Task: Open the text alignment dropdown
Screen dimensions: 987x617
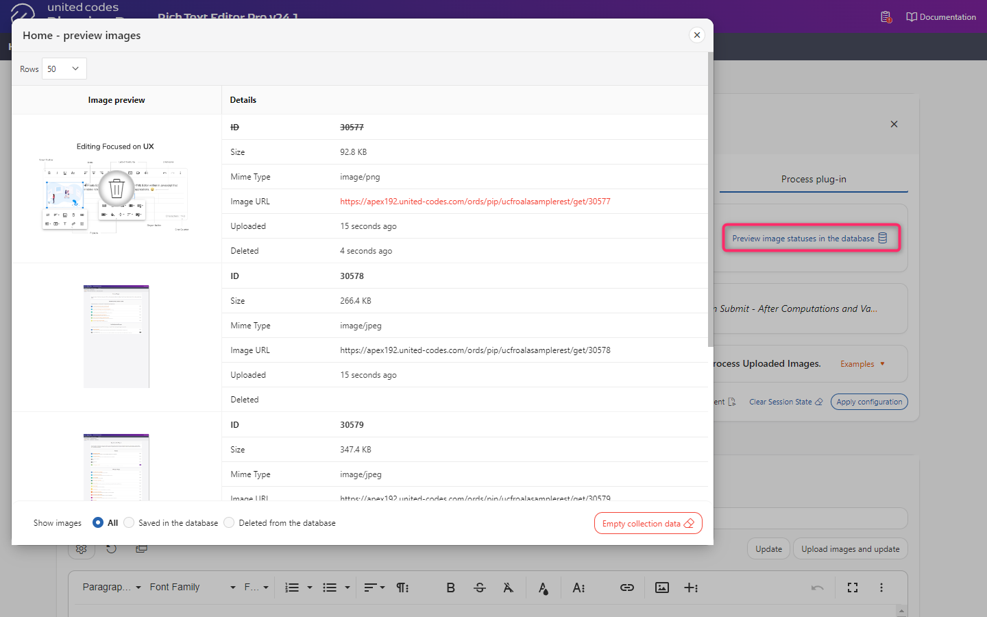Action: point(374,588)
